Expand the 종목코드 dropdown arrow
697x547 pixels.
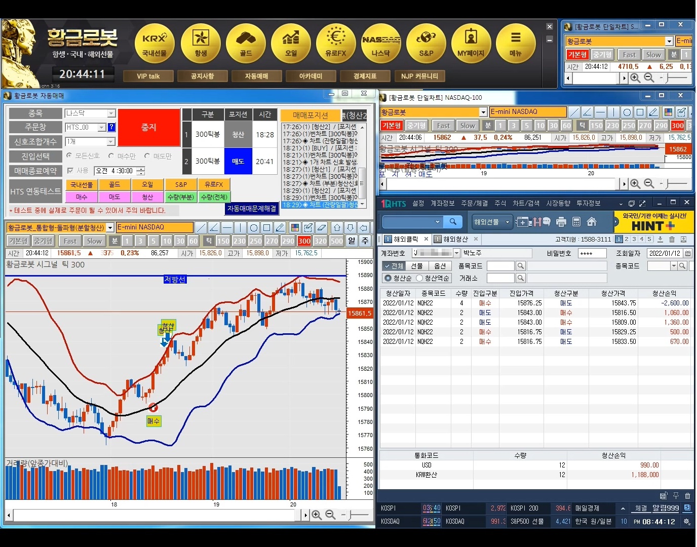(x=674, y=266)
